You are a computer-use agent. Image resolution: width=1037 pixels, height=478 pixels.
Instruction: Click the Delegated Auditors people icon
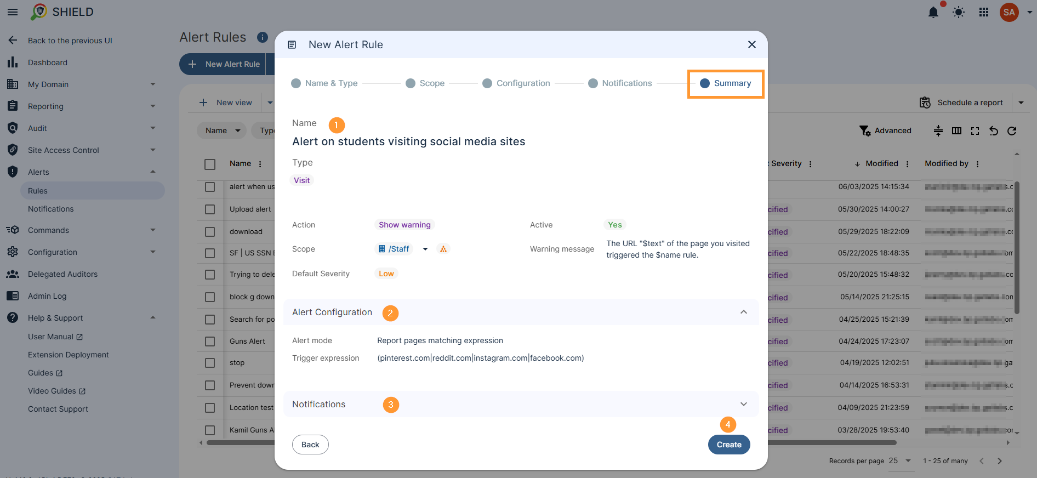pos(13,274)
